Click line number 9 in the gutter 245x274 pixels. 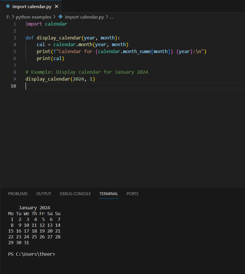point(14,79)
